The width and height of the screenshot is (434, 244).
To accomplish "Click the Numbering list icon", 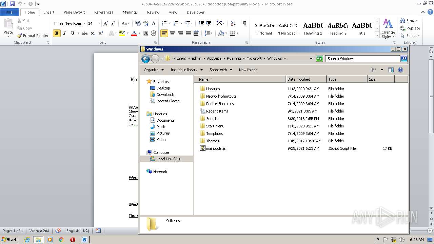I will coord(176,23).
